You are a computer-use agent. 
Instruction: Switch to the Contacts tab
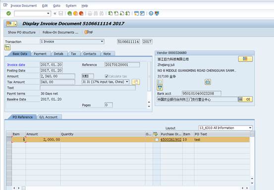click(x=90, y=54)
